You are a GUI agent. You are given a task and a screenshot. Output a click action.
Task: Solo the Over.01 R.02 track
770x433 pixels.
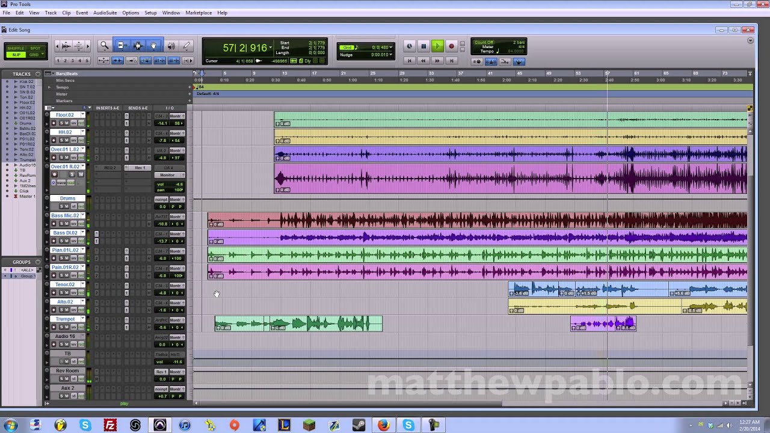point(72,174)
